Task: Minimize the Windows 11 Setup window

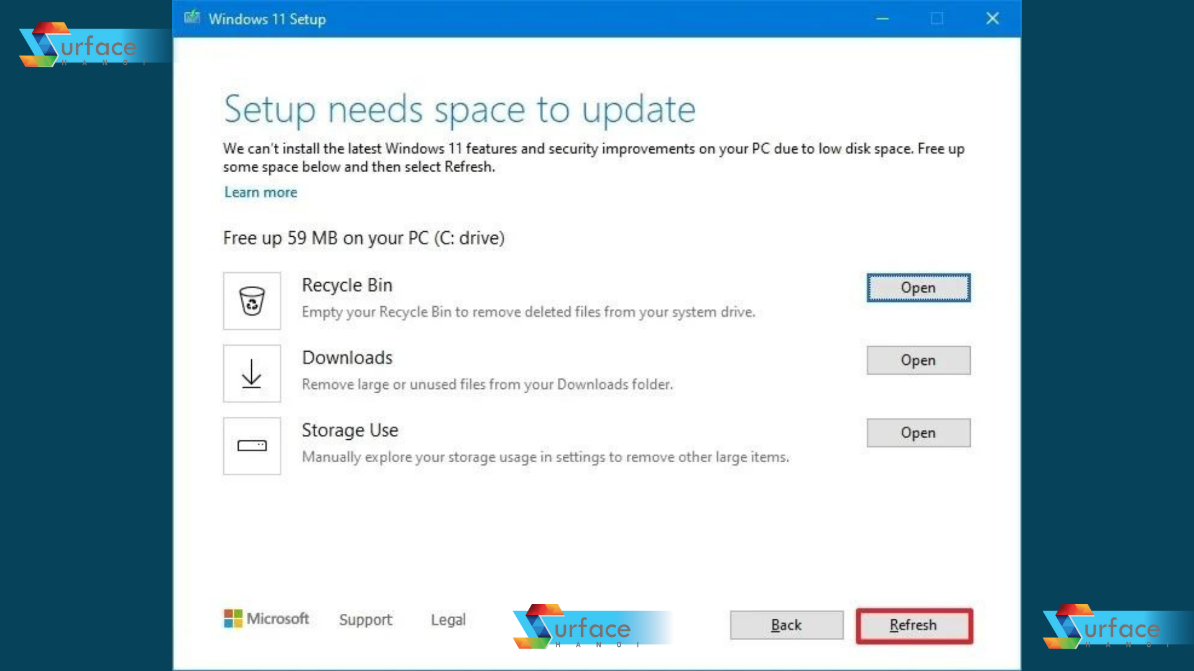Action: (882, 19)
